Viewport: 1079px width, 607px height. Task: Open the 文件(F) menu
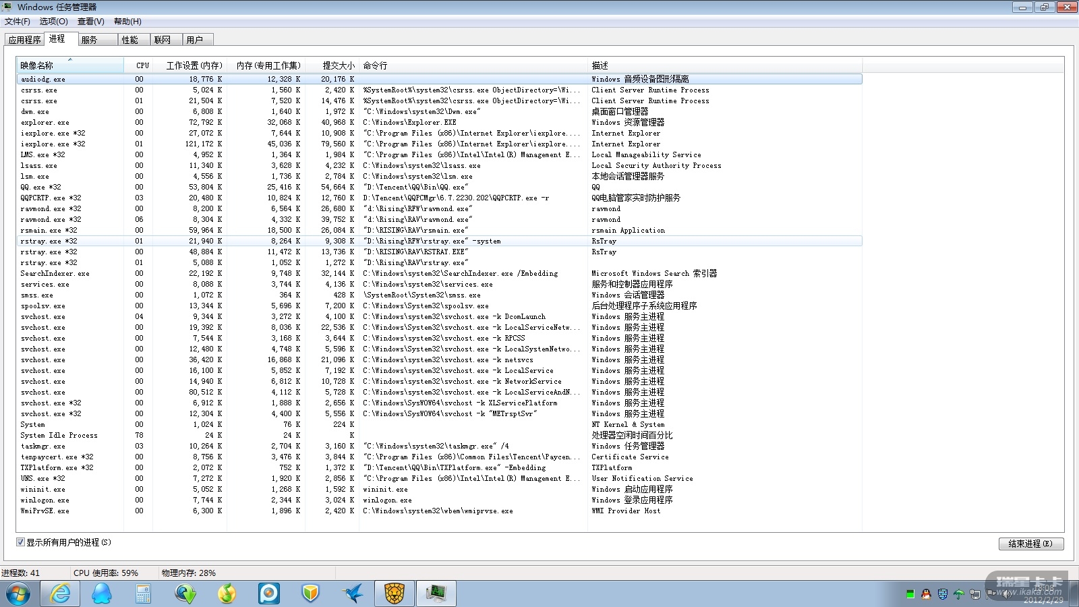pyautogui.click(x=18, y=22)
